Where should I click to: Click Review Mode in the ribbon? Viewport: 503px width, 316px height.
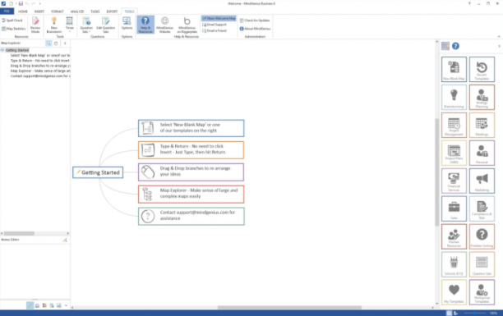point(35,25)
